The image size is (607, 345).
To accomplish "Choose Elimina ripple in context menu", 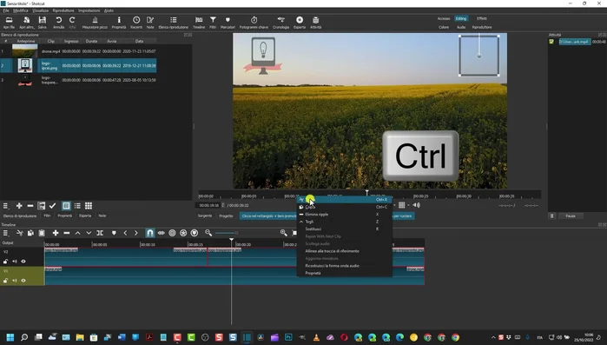I will coord(345,214).
